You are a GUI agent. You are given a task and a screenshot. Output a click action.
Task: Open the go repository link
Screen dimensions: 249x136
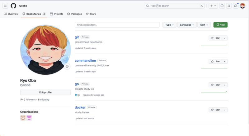pos(77,84)
